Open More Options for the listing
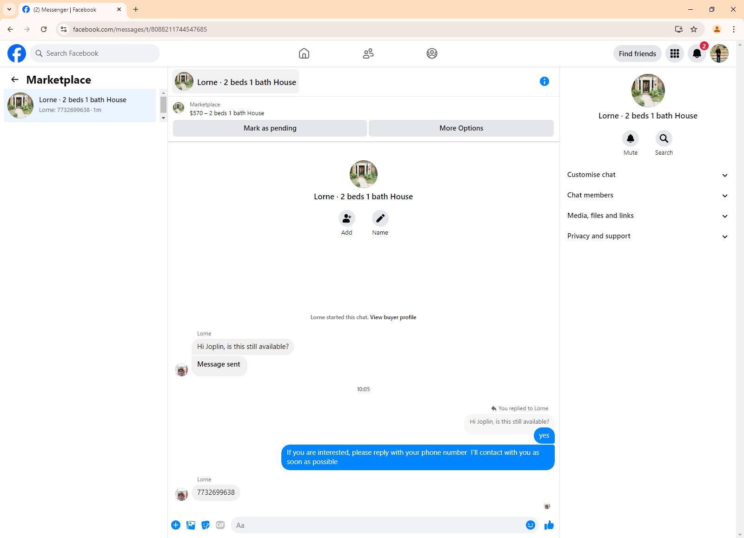This screenshot has height=538, width=744. [x=461, y=128]
